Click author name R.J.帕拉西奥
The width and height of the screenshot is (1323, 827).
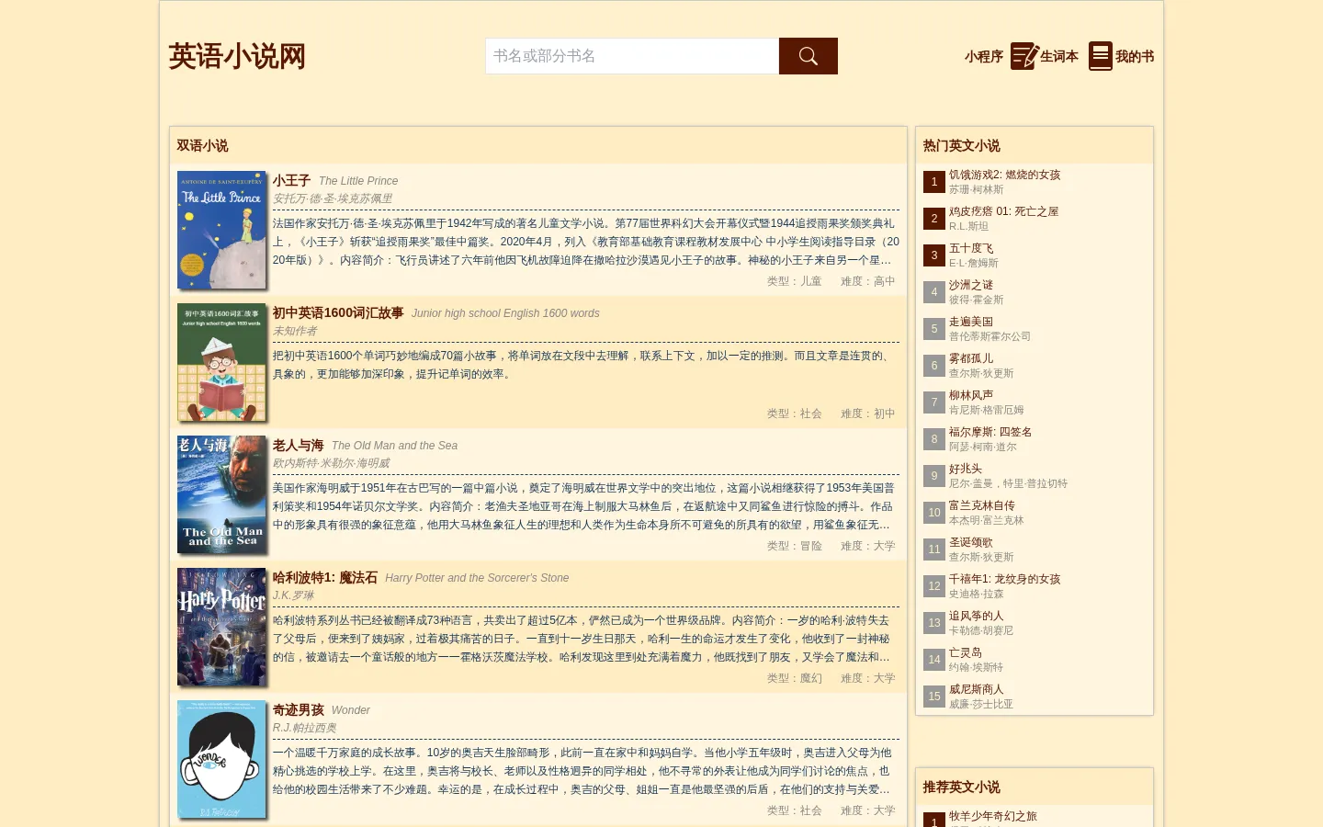(x=304, y=728)
